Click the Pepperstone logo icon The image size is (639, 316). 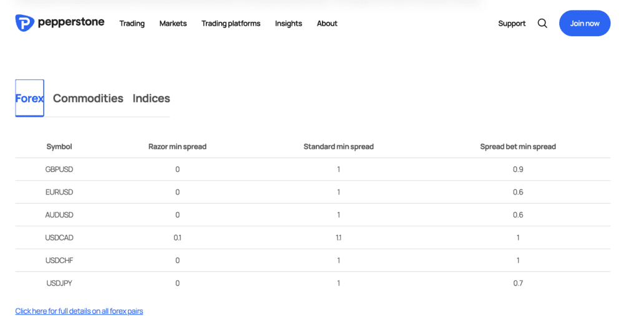click(25, 23)
